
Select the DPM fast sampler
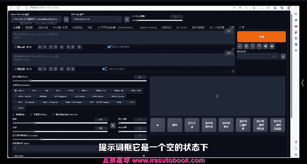pyautogui.click(x=41, y=96)
